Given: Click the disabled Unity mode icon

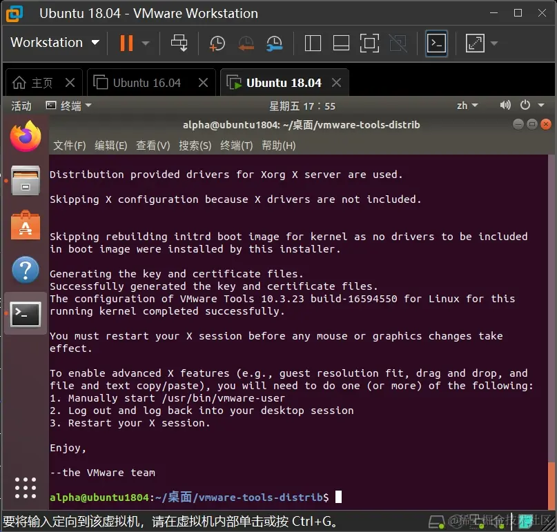Looking at the screenshot, I should pos(398,43).
